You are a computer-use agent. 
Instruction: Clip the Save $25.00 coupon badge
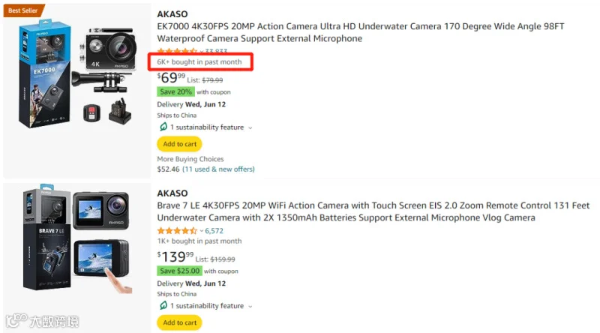pyautogui.click(x=179, y=271)
